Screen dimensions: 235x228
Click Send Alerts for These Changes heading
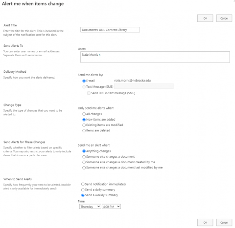[x=24, y=142]
